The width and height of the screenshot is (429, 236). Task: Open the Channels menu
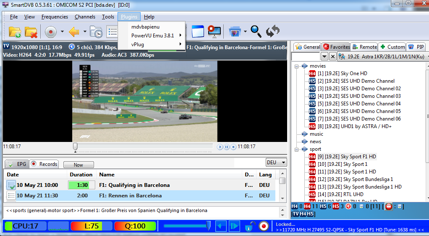tap(85, 17)
